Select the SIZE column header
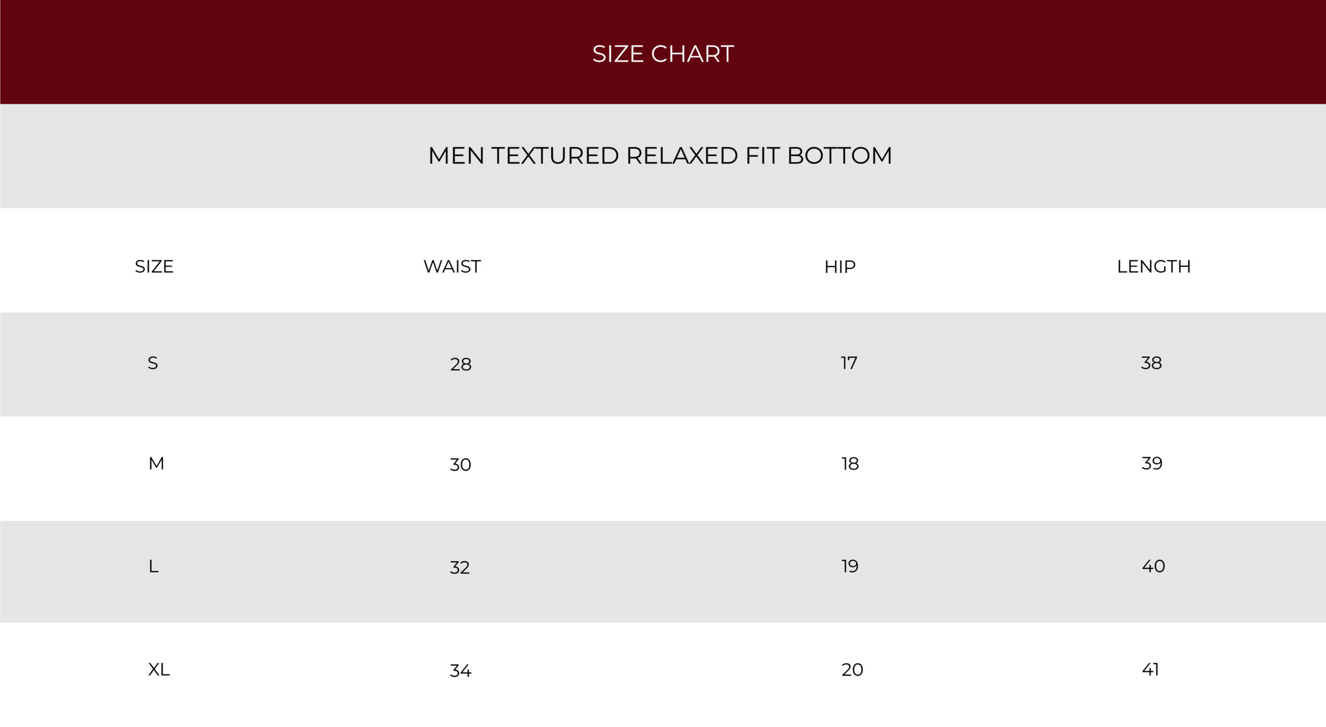Viewport: 1326px width, 727px height. point(154,266)
